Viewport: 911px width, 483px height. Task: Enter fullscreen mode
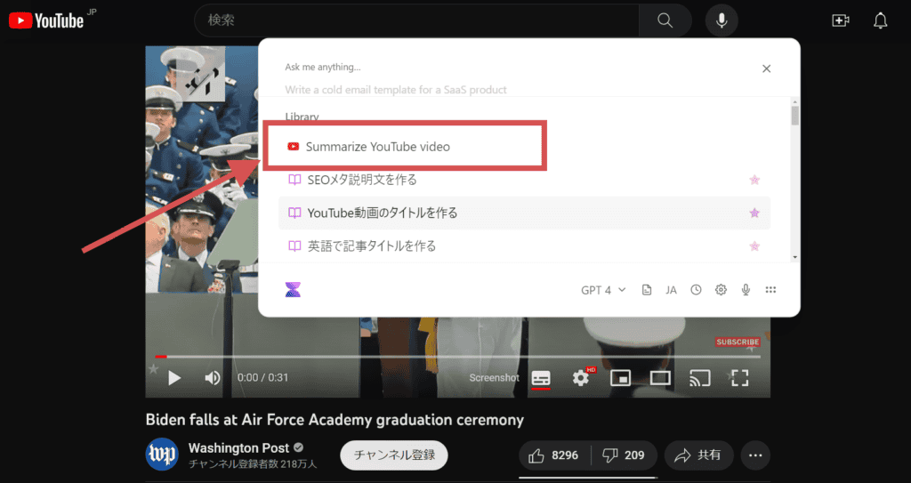739,378
